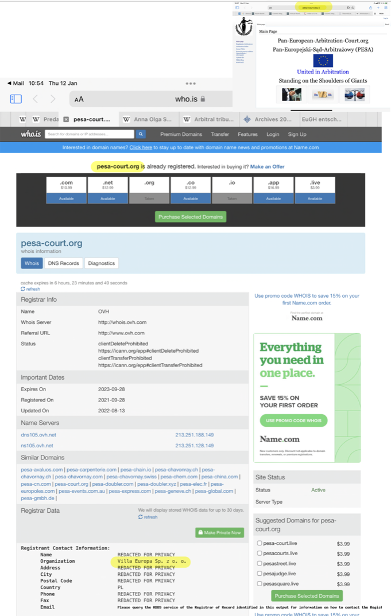Image resolution: width=391 pixels, height=616 pixels.
Task: Close the pesa-court tab with its X
Action: (66, 119)
